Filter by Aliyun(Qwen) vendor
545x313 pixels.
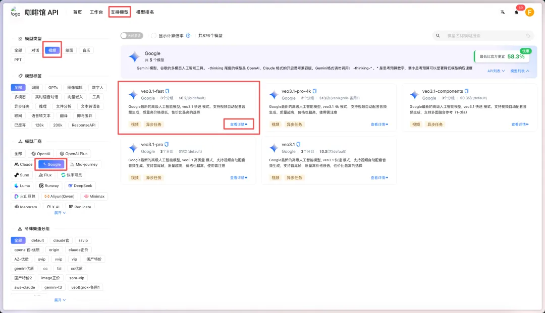click(60, 197)
